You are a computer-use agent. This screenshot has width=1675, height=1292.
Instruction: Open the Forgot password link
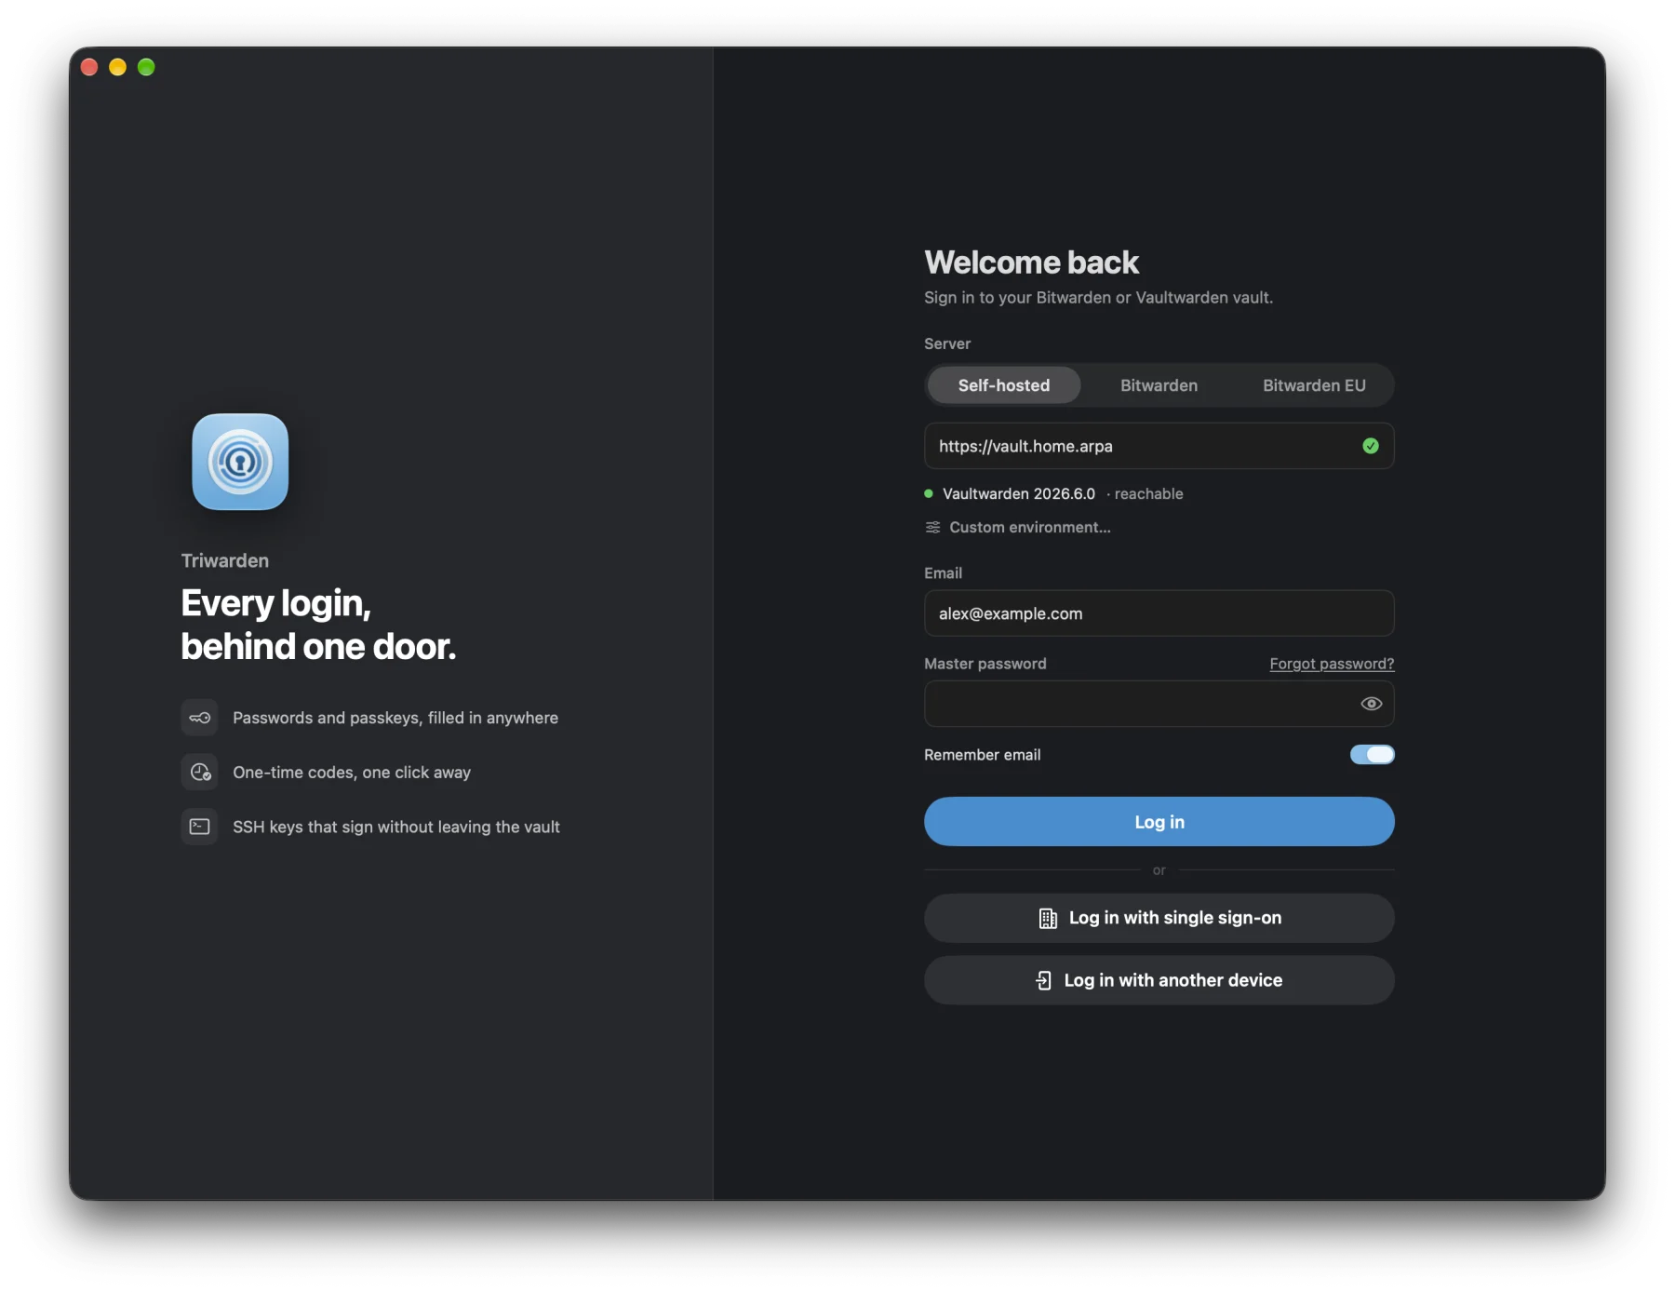click(1332, 664)
